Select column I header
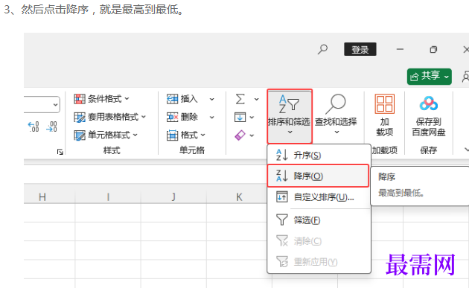469x288 pixels. point(108,197)
